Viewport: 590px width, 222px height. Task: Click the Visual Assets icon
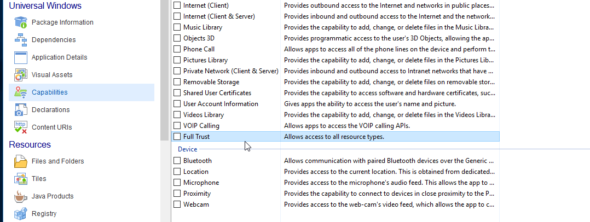21,75
